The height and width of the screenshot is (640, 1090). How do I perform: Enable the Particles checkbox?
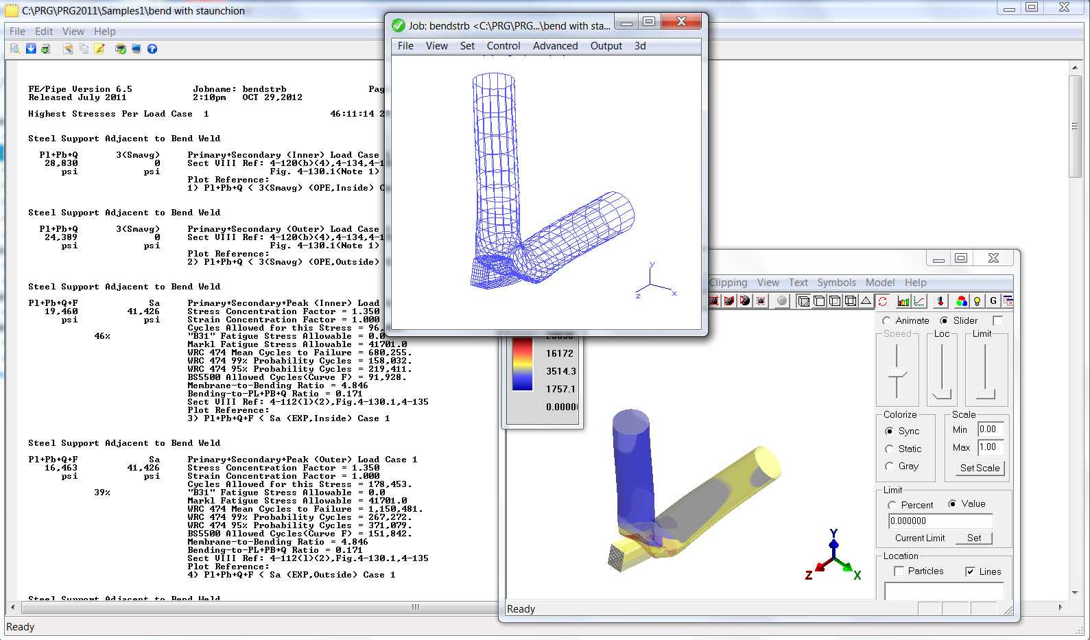click(899, 571)
